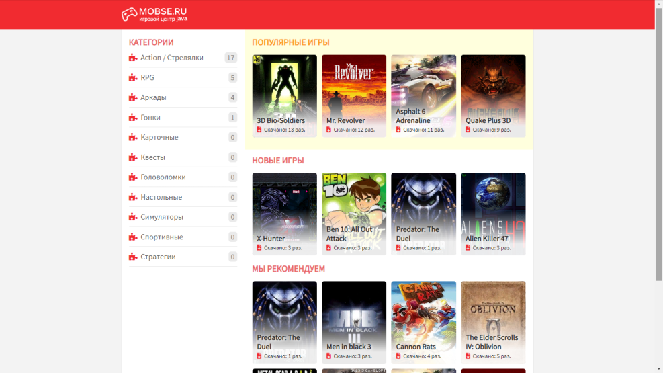Image resolution: width=663 pixels, height=373 pixels.
Task: Click puzzle icon next to Гонки
Action: [133, 118]
